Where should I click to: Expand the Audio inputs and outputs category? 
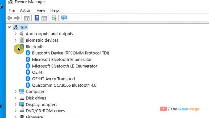(16, 34)
